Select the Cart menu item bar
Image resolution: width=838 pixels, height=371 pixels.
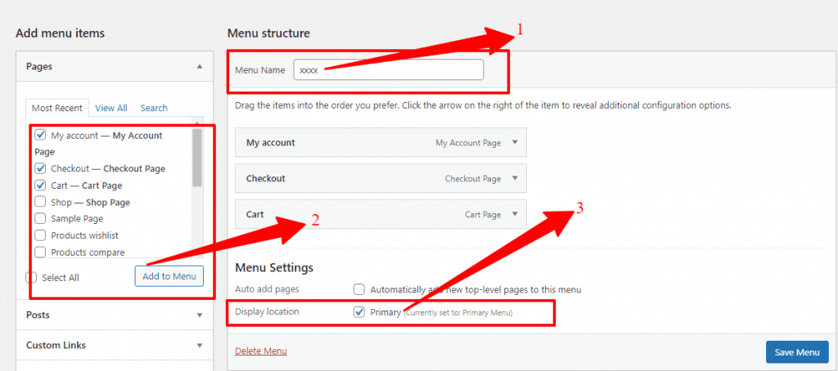[381, 214]
